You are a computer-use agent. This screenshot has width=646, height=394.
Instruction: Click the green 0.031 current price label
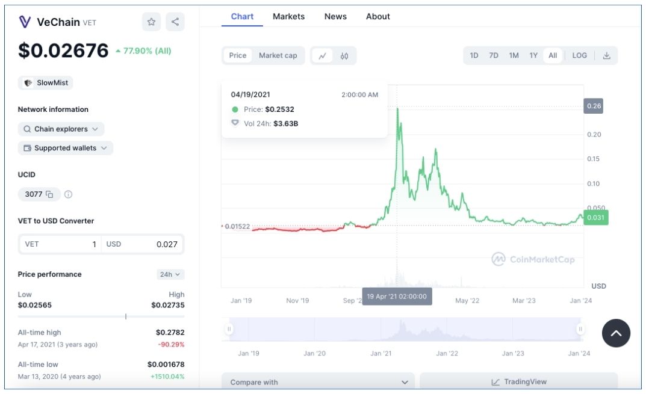pyautogui.click(x=596, y=217)
